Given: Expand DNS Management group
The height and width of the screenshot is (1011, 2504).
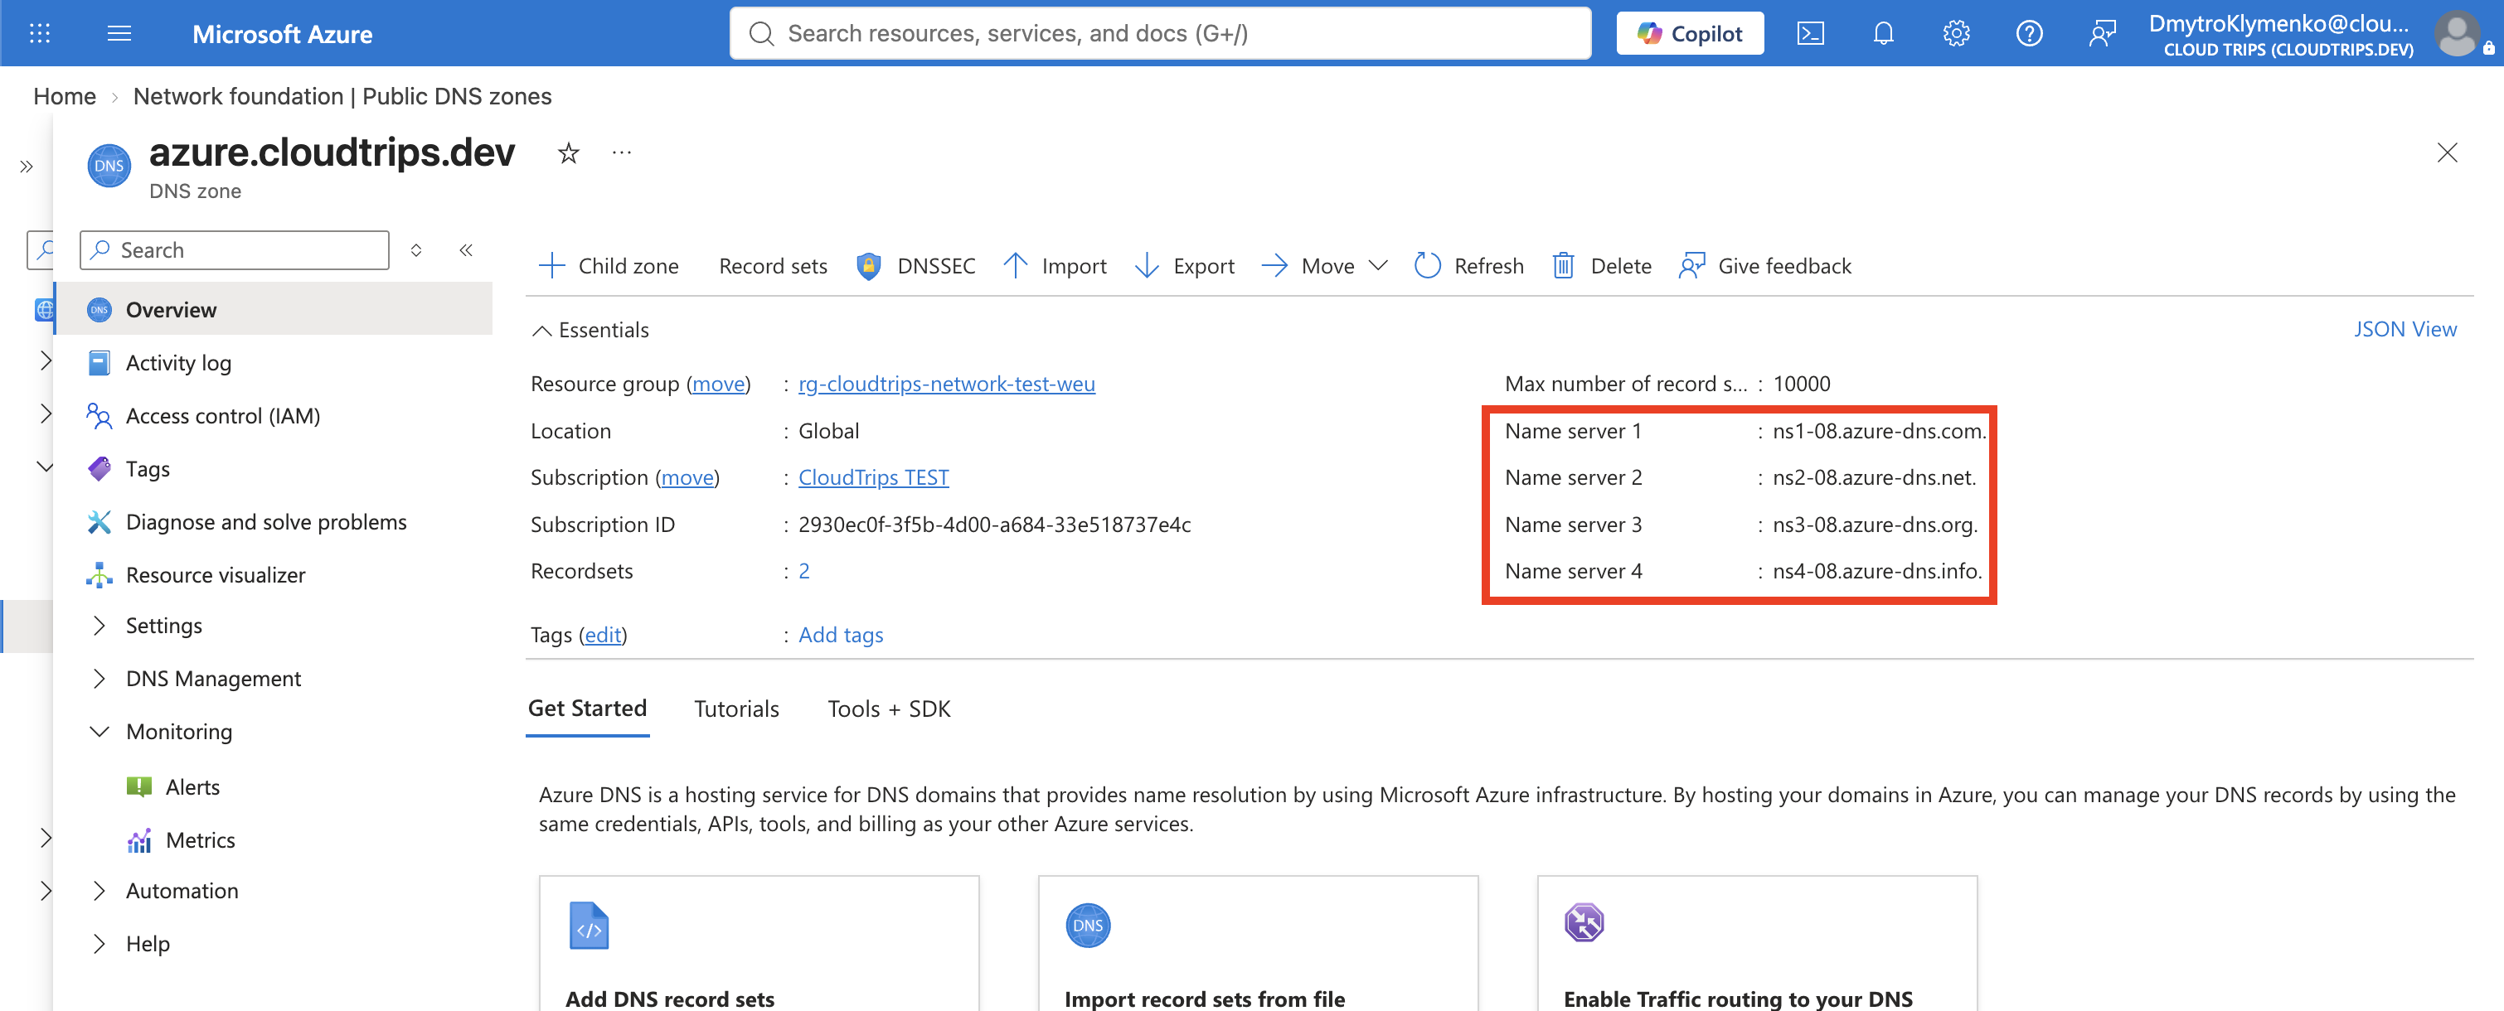Looking at the screenshot, I should point(213,679).
